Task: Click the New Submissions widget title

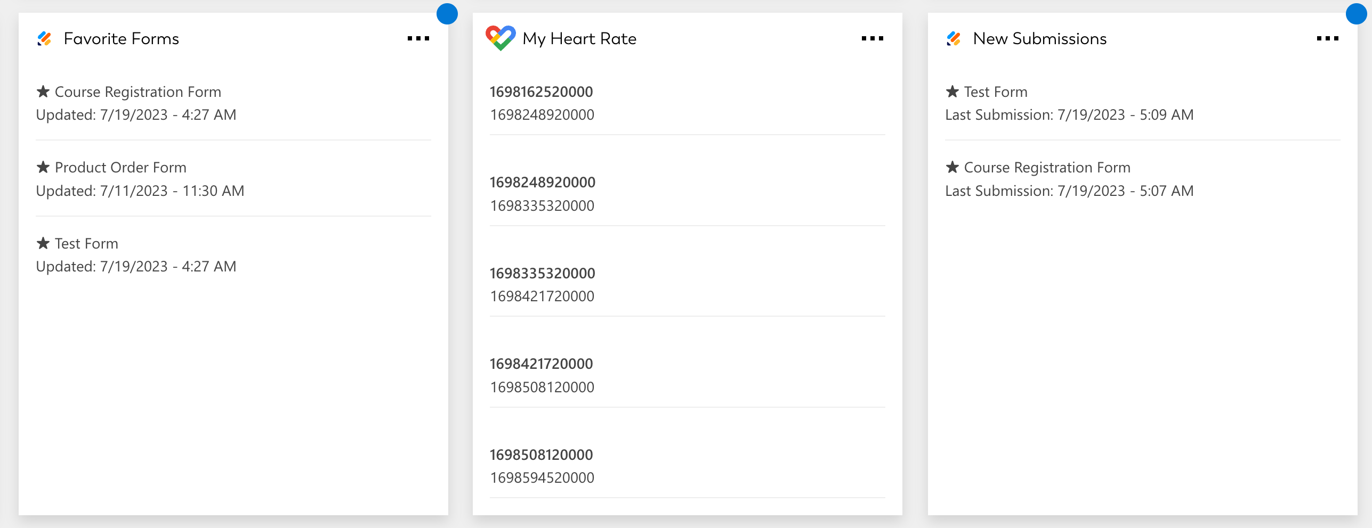Action: (1039, 39)
